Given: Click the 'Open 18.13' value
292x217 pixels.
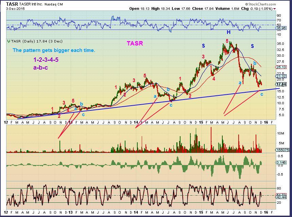Looking at the screenshot, I should 139,8.
